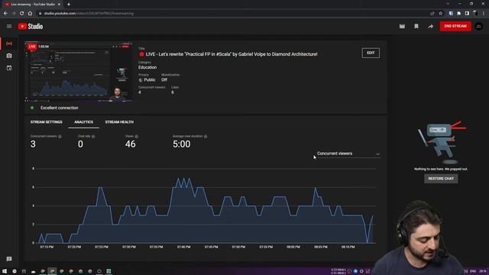Click the create clip icon in header
The image size is (489, 275).
click(402, 27)
